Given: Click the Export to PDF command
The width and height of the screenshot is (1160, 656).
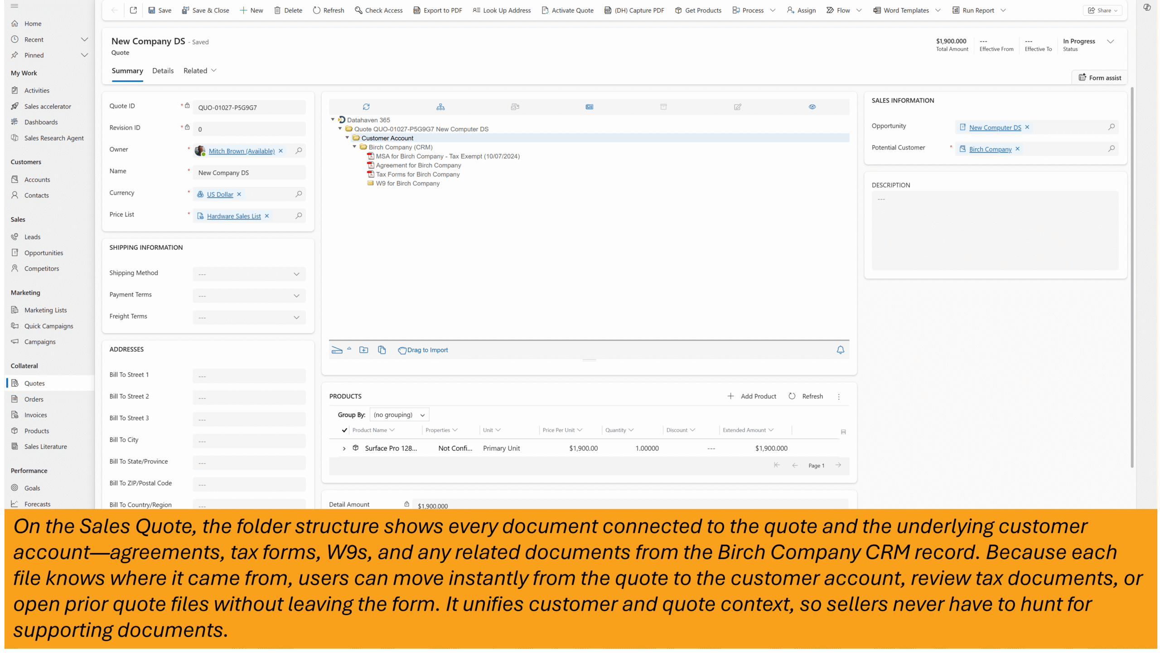Looking at the screenshot, I should point(437,10).
